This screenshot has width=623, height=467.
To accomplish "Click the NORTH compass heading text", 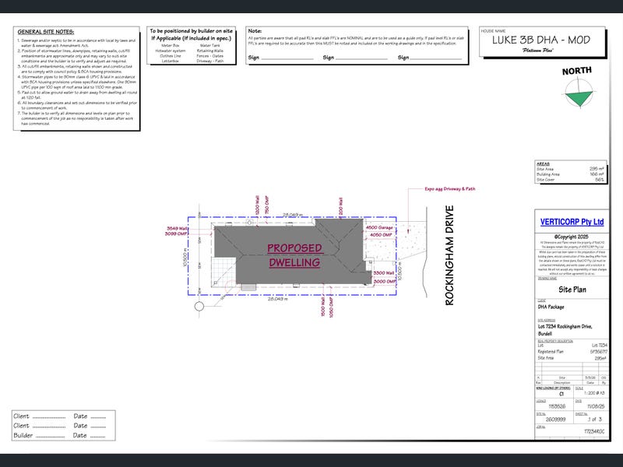I will click(576, 71).
